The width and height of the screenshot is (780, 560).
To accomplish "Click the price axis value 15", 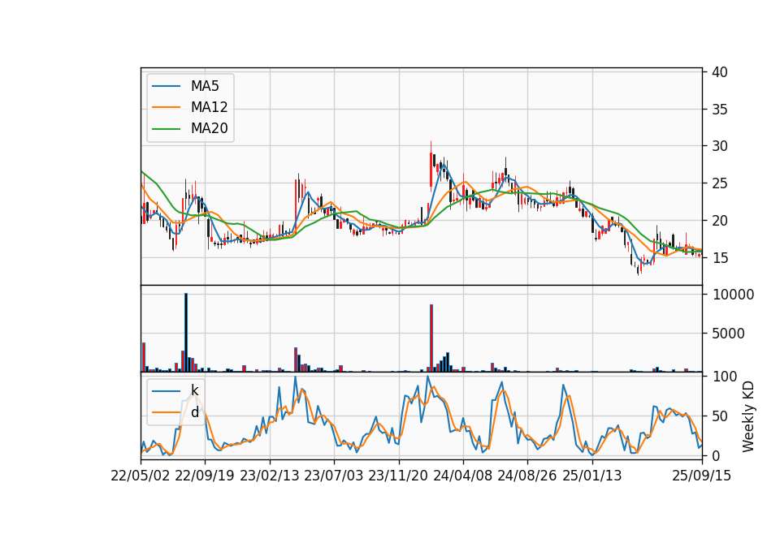I will [x=719, y=258].
